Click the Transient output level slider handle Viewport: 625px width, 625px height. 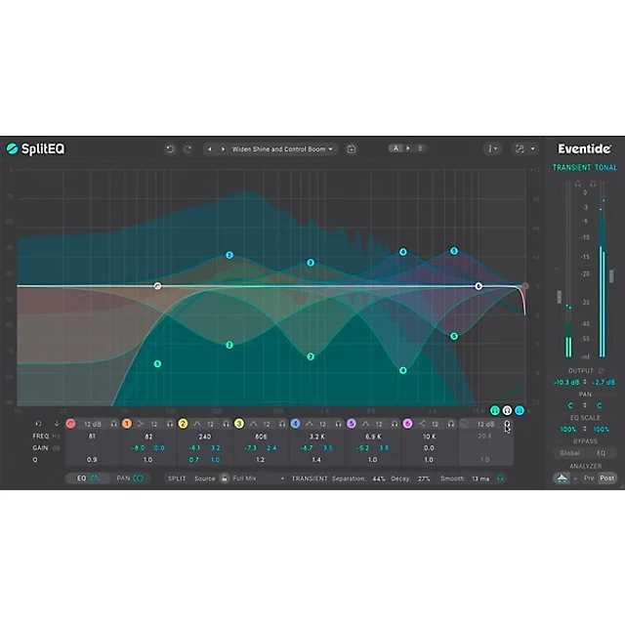[x=559, y=296]
